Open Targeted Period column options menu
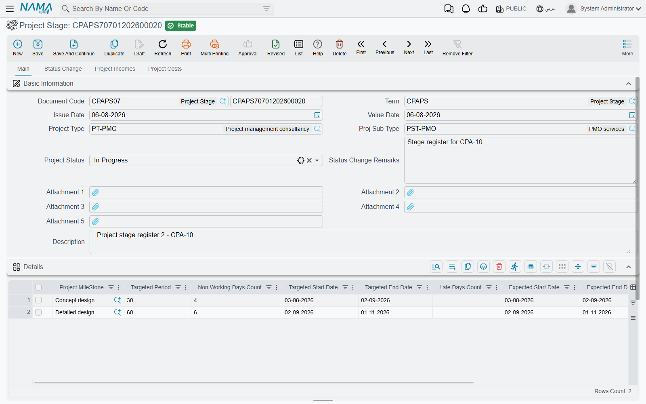 pyautogui.click(x=186, y=287)
